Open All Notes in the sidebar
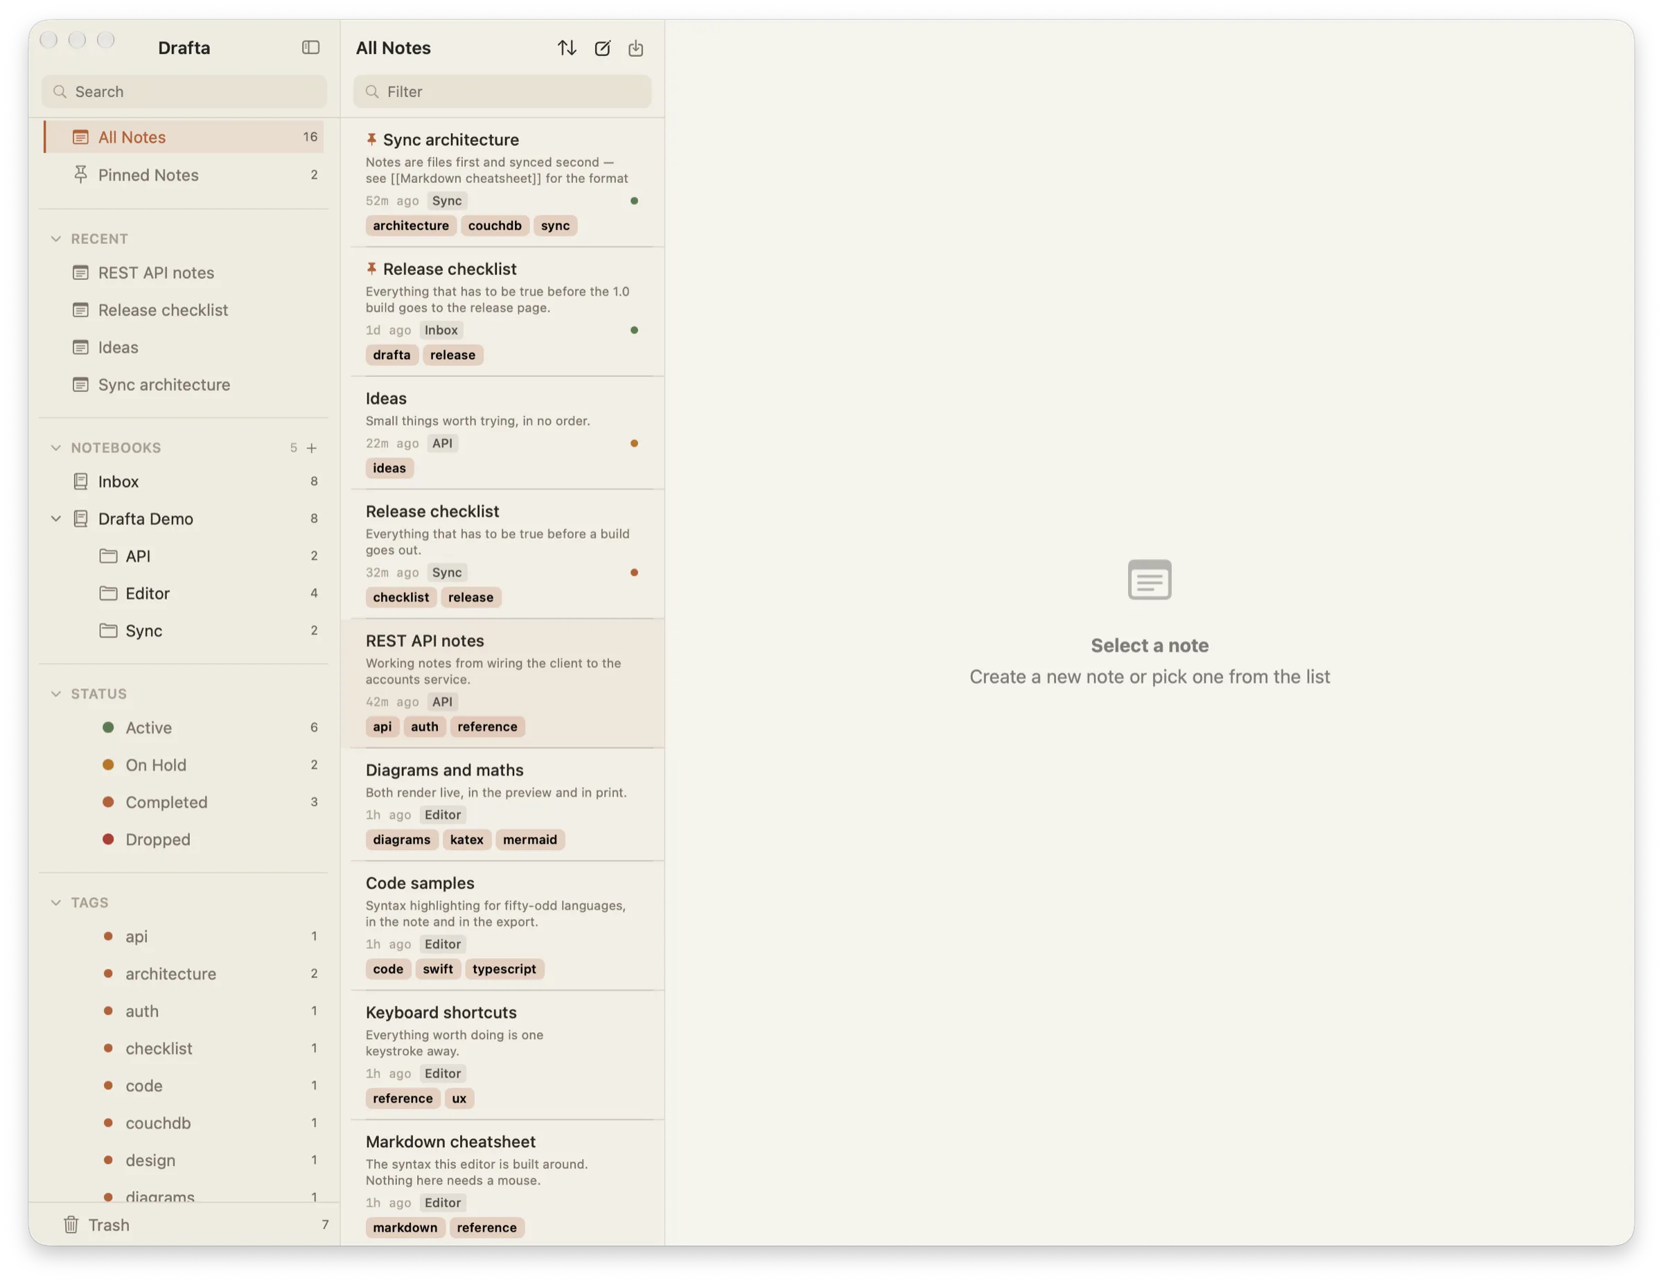 point(183,137)
